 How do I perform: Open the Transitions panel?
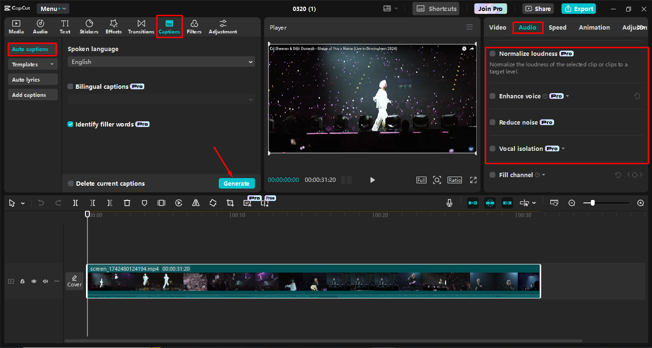pos(140,26)
